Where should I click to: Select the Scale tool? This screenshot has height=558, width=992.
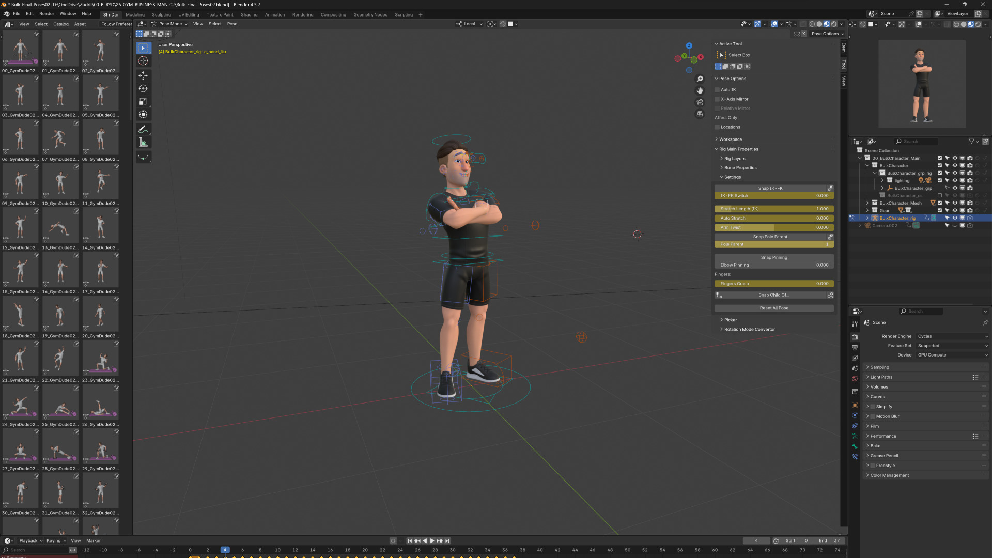pyautogui.click(x=143, y=102)
